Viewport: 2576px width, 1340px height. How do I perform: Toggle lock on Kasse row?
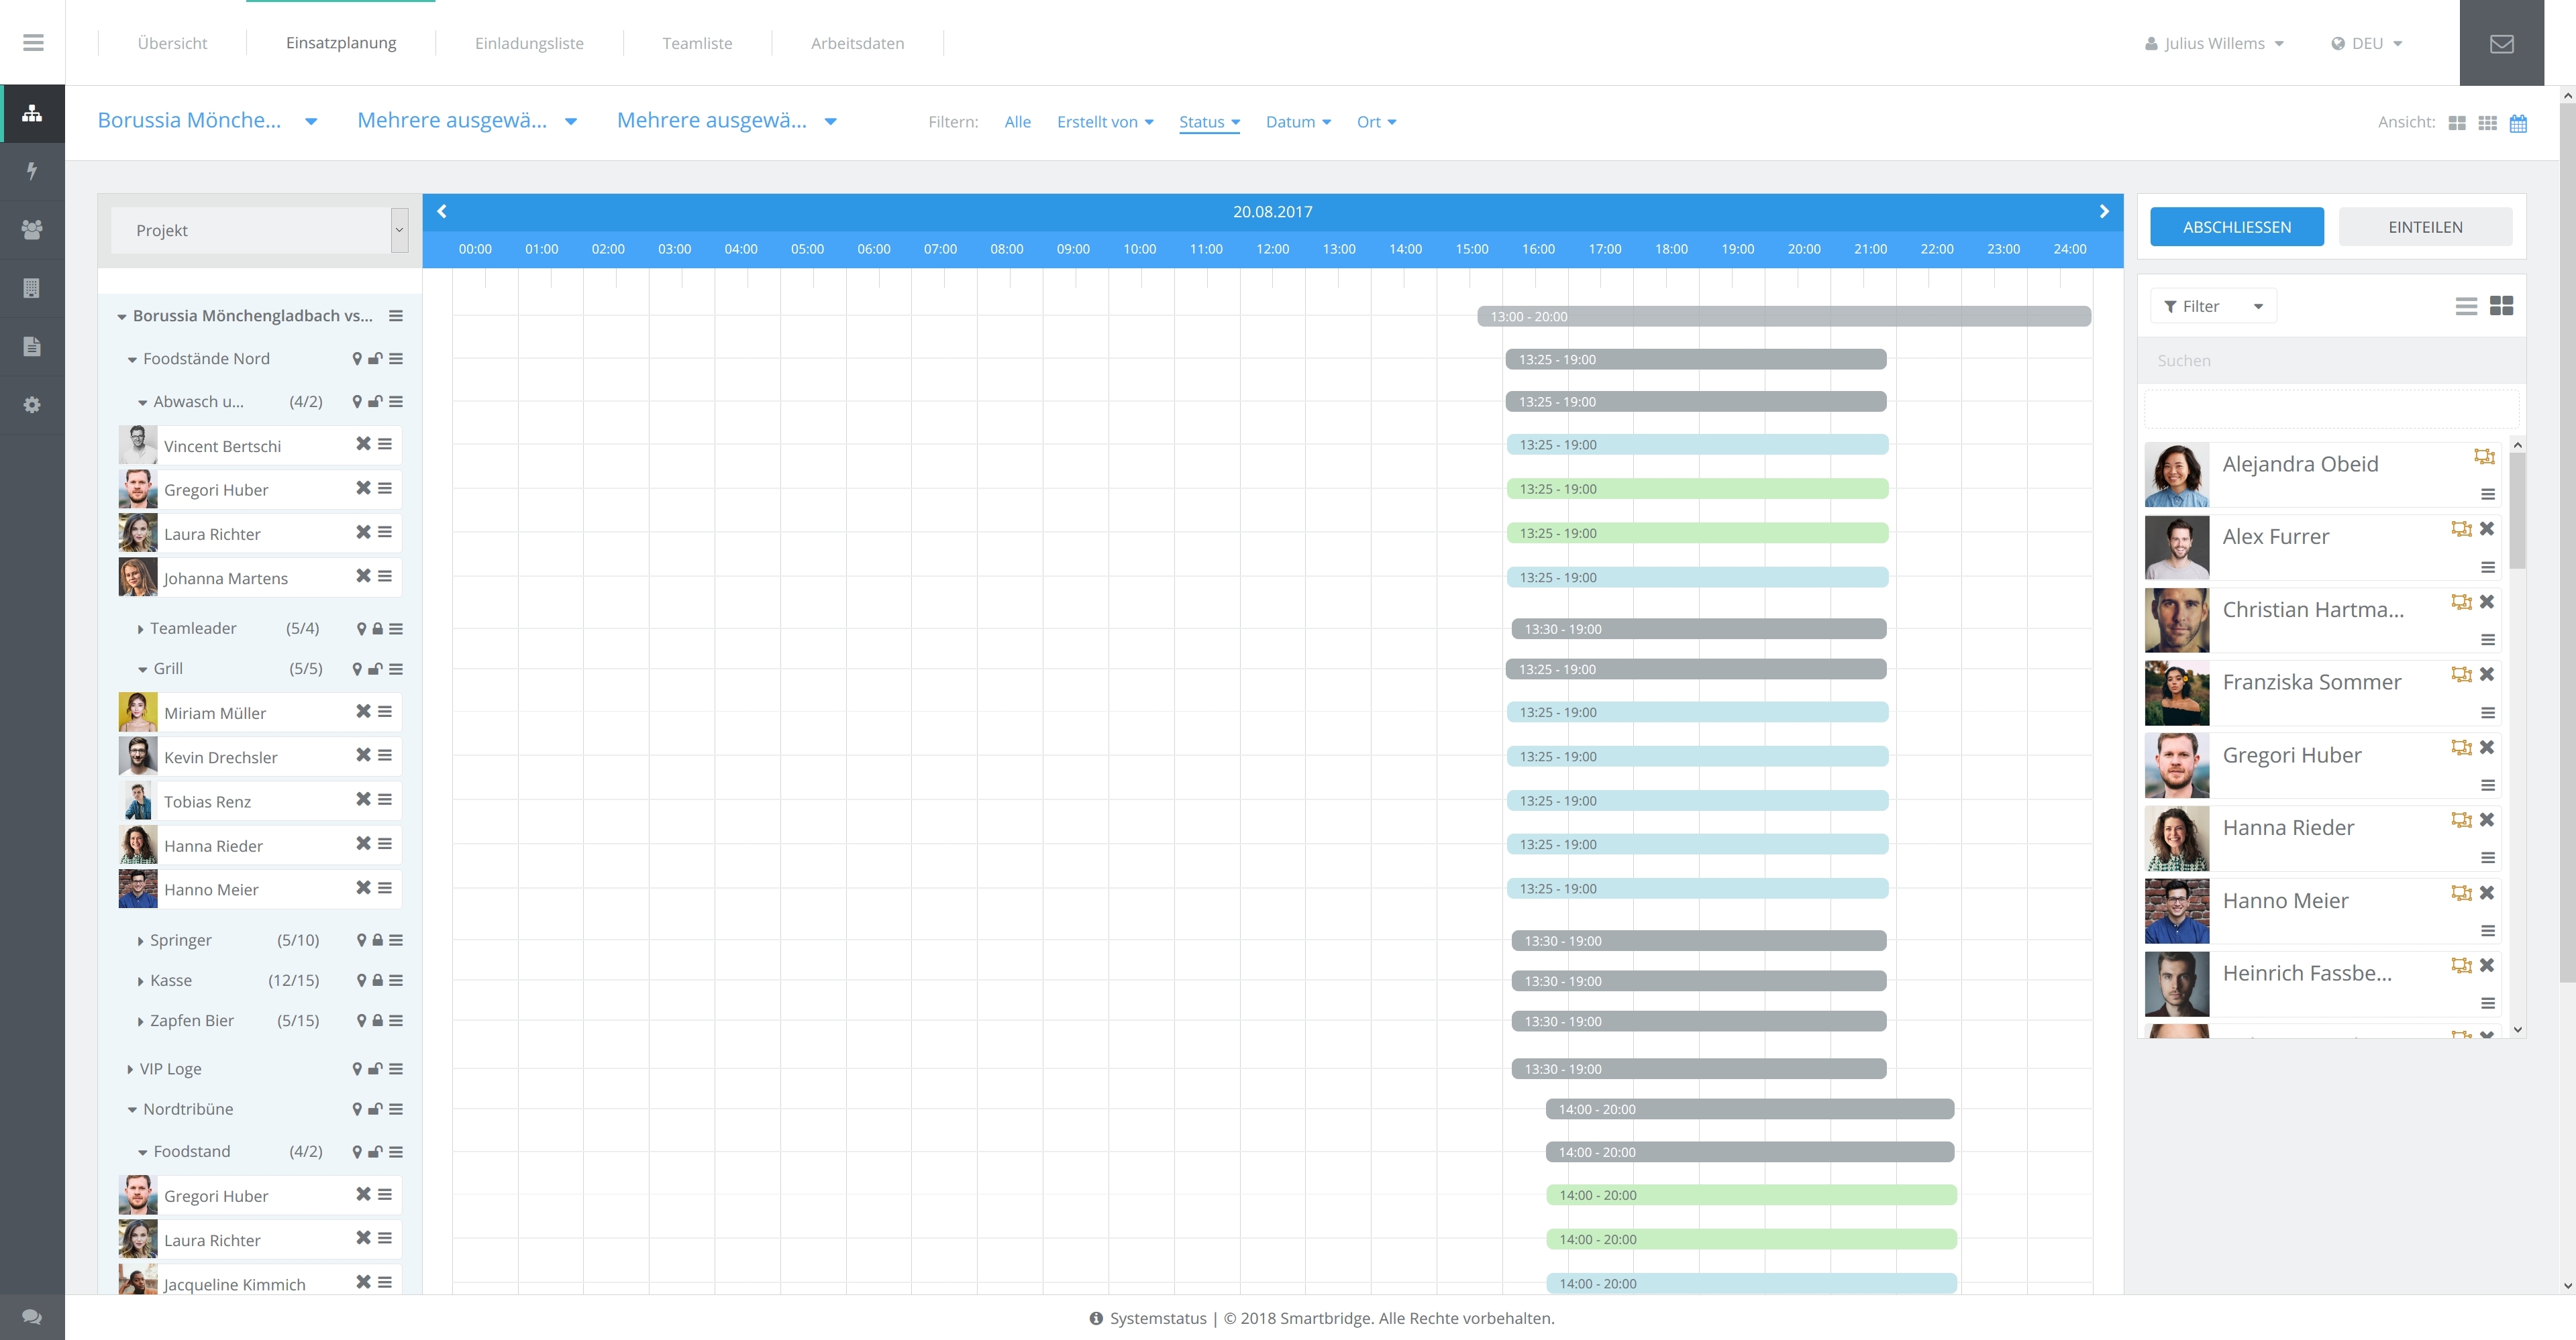(378, 981)
